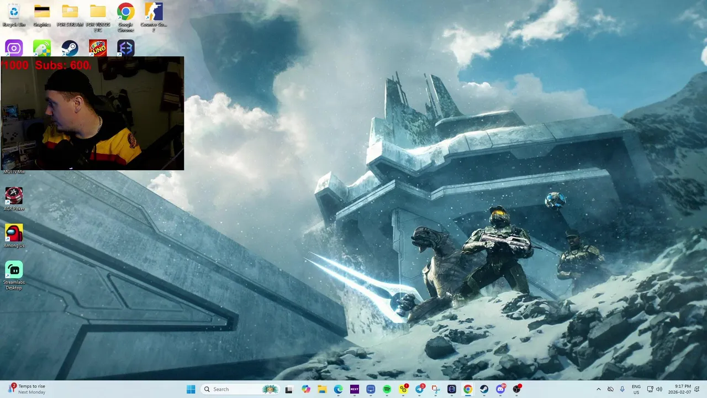The image size is (707, 398).
Task: Open the Recycle Bin desktop icon
Action: (14, 15)
